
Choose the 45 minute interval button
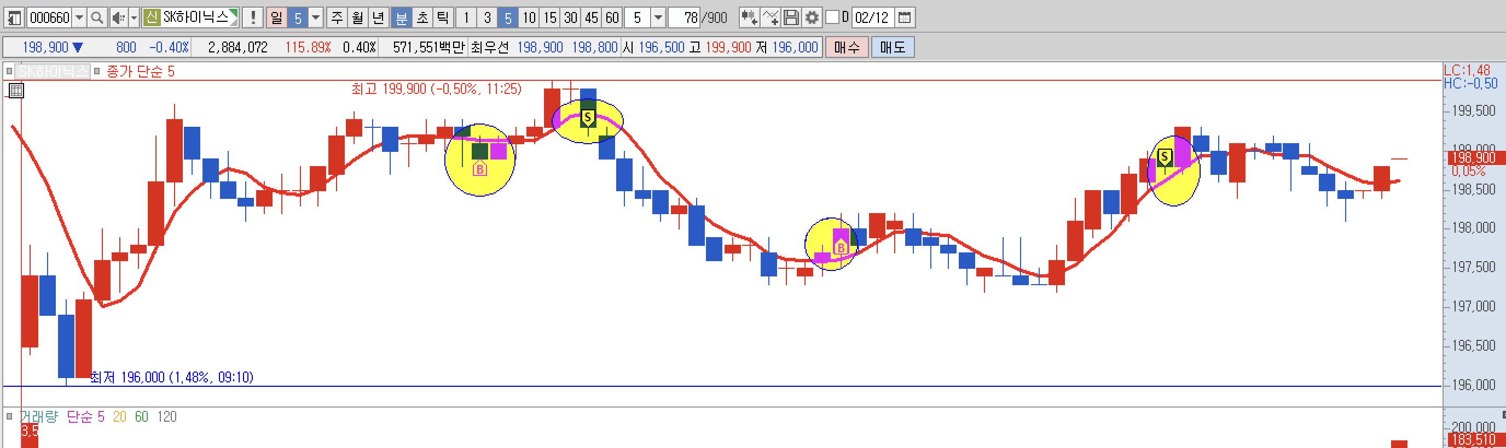click(x=591, y=17)
